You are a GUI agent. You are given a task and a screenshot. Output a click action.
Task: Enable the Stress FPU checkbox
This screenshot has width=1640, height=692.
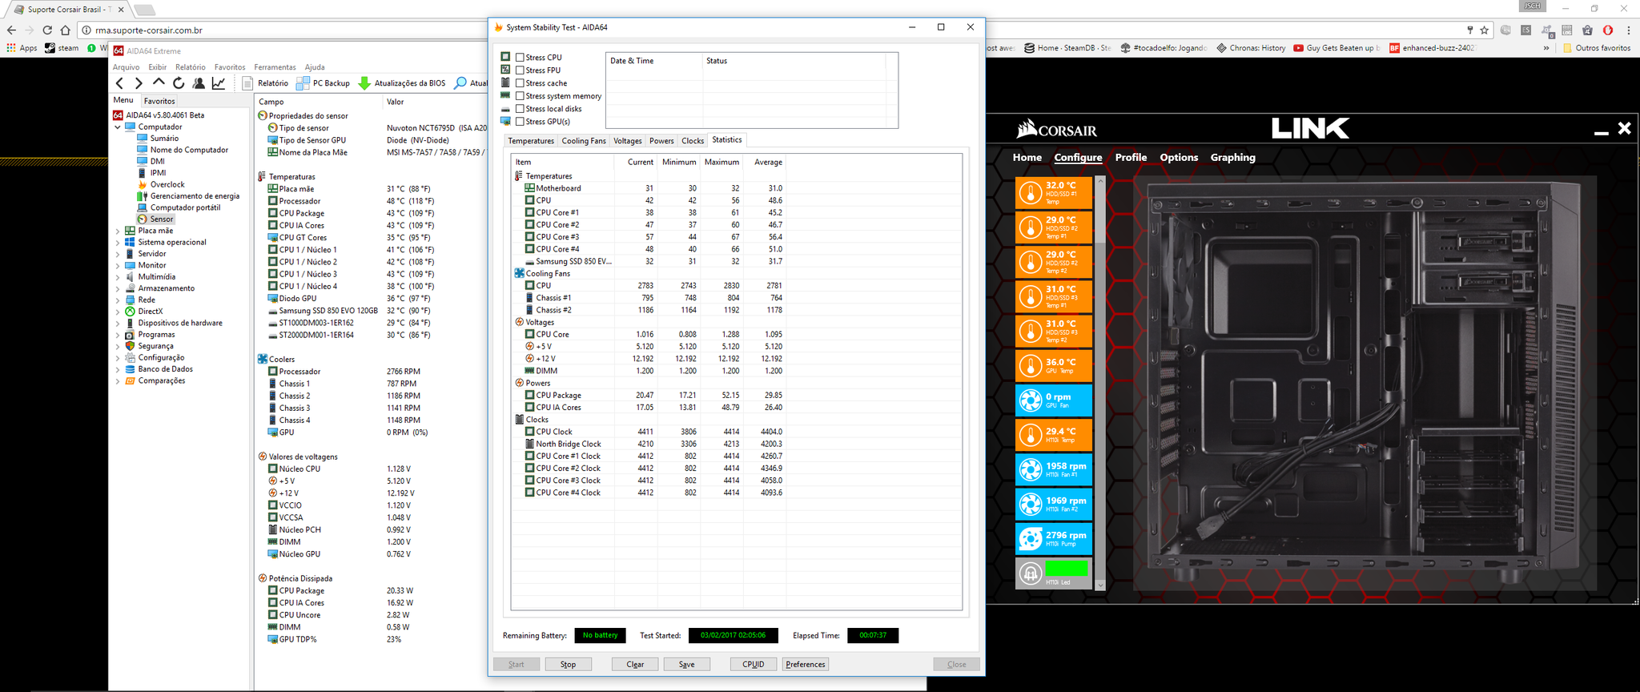coord(520,70)
